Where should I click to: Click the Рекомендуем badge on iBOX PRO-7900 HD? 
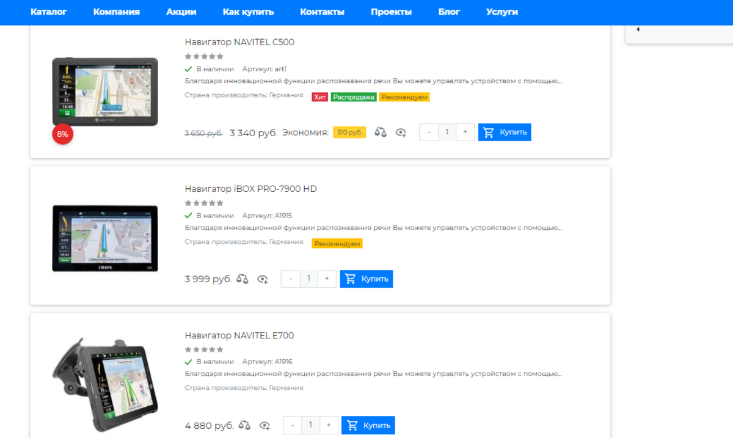337,244
